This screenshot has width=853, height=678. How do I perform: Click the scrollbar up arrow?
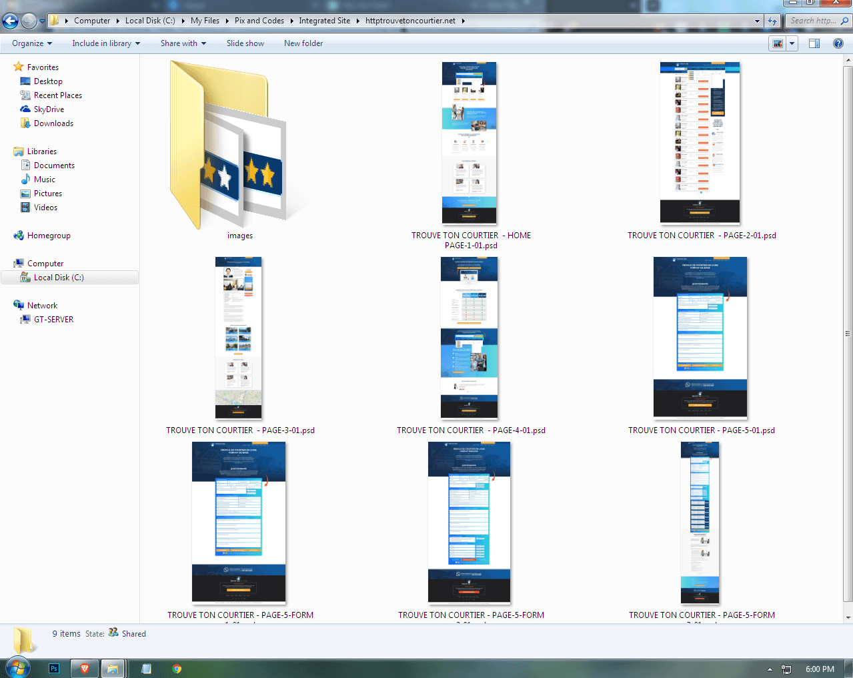tap(848, 60)
